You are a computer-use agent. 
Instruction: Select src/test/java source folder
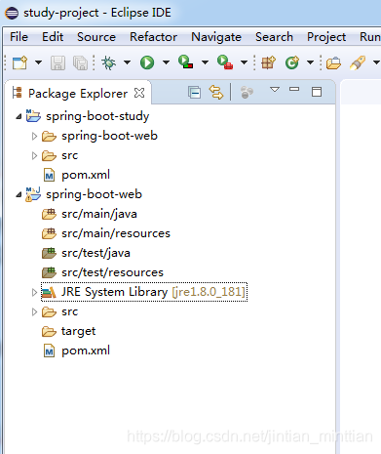point(95,253)
